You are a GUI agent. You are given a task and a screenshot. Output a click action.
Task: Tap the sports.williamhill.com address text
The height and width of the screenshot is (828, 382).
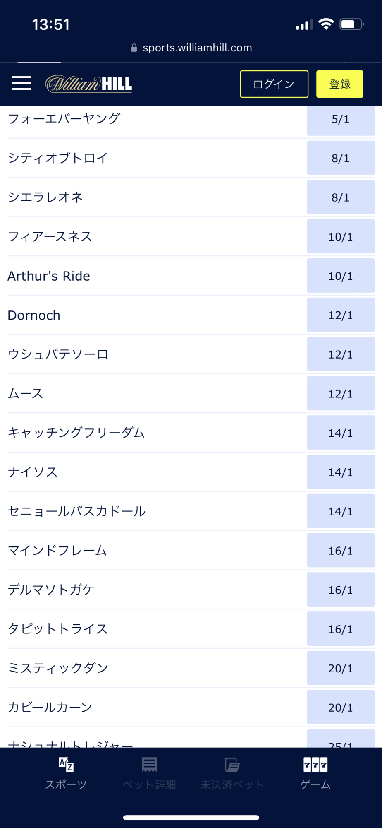[197, 48]
